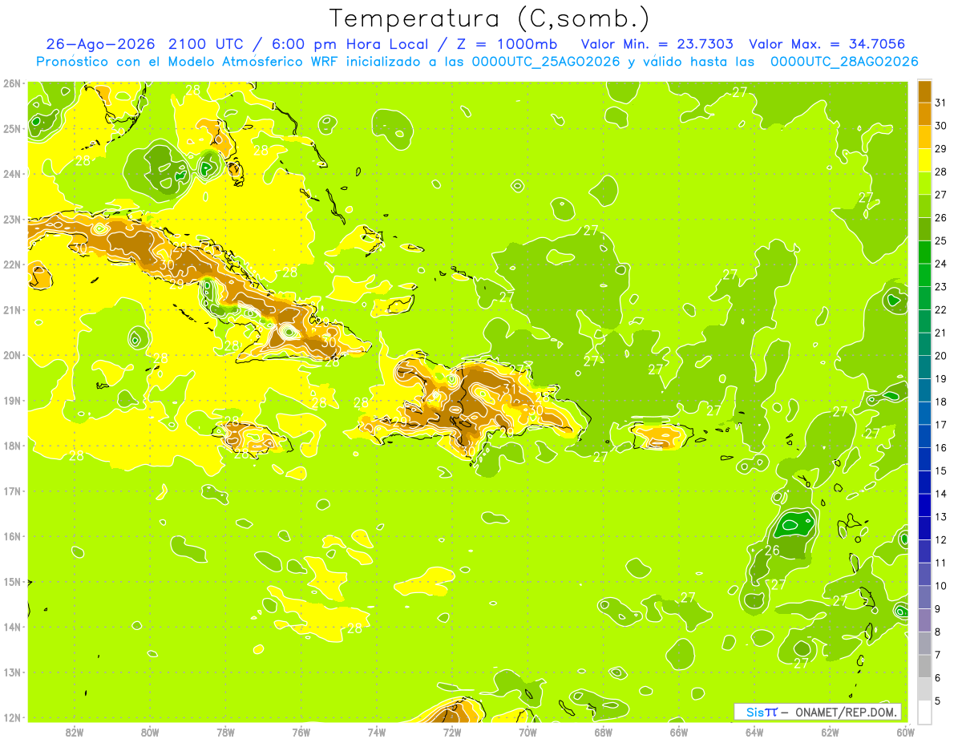This screenshot has width=962, height=743.
Task: Click the title "Temperatura (C,somb.)"
Action: [x=490, y=18]
